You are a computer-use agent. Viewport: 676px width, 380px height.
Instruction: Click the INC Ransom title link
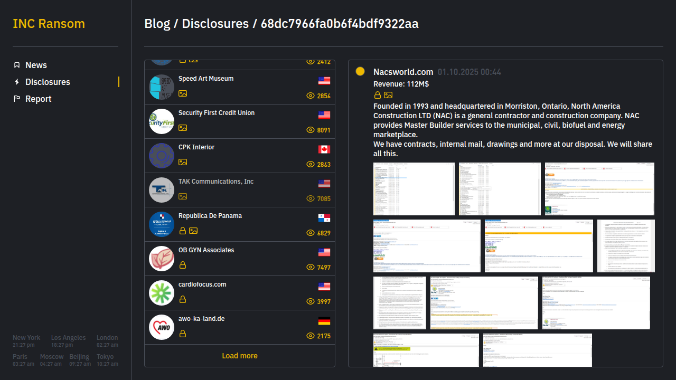pos(49,24)
